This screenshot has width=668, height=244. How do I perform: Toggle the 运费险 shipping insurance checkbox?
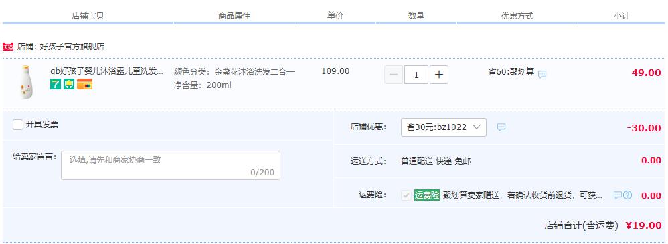click(406, 195)
